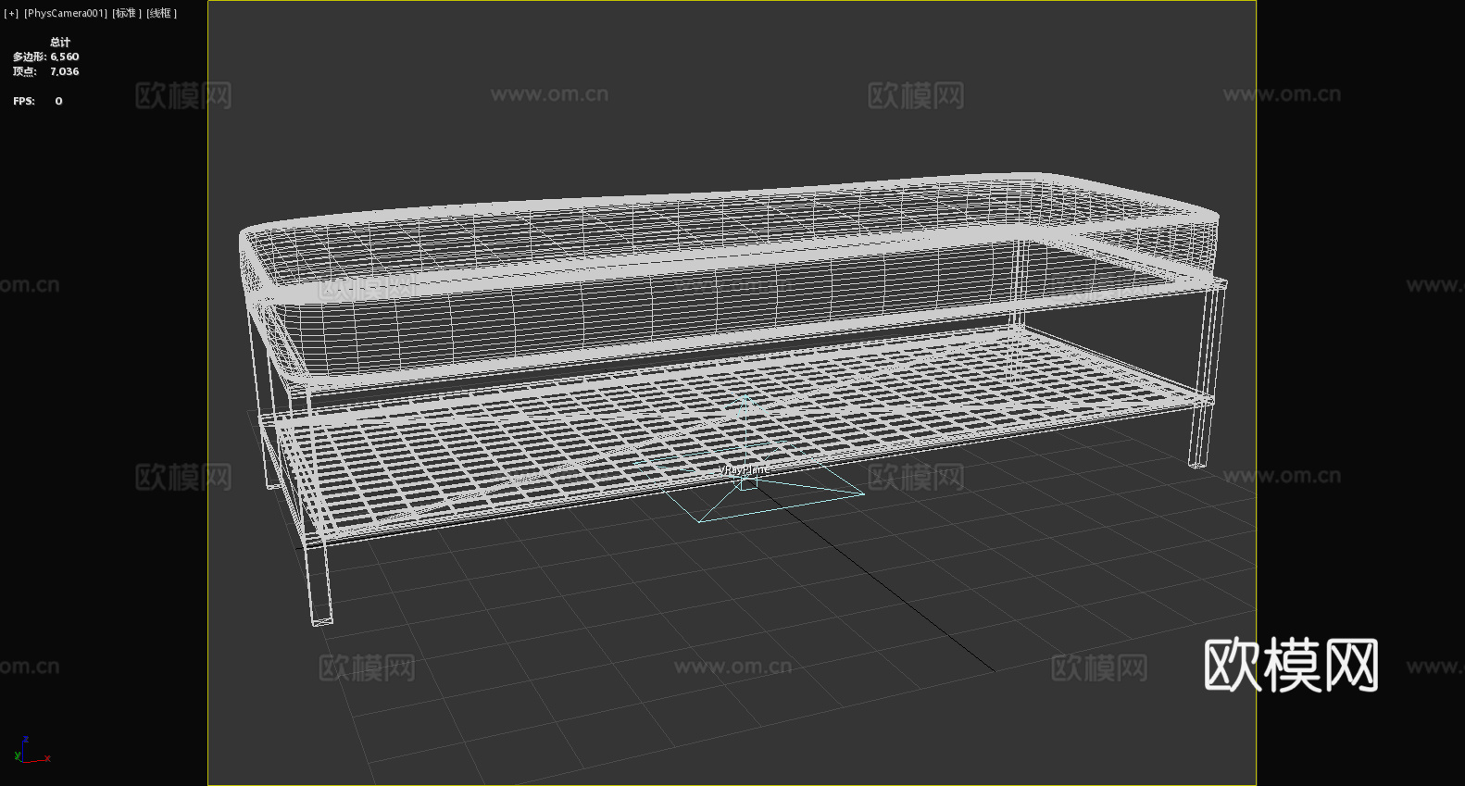Open the PhysCamera001 viewport label menu
1465x786 pixels.
tap(66, 13)
